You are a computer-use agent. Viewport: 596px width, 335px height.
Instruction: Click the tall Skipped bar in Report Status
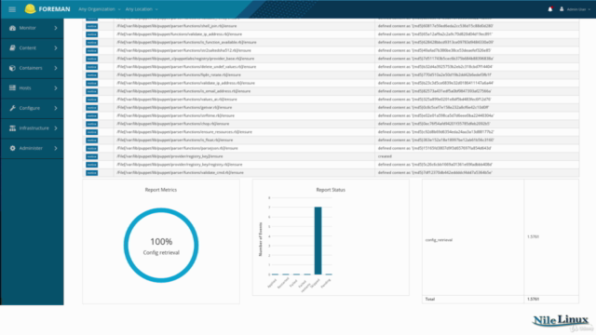click(x=318, y=240)
